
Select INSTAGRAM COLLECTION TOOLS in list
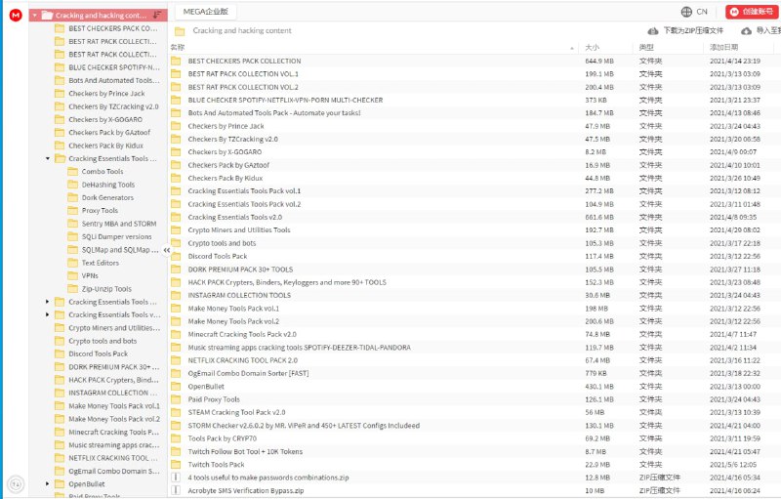[474, 295]
